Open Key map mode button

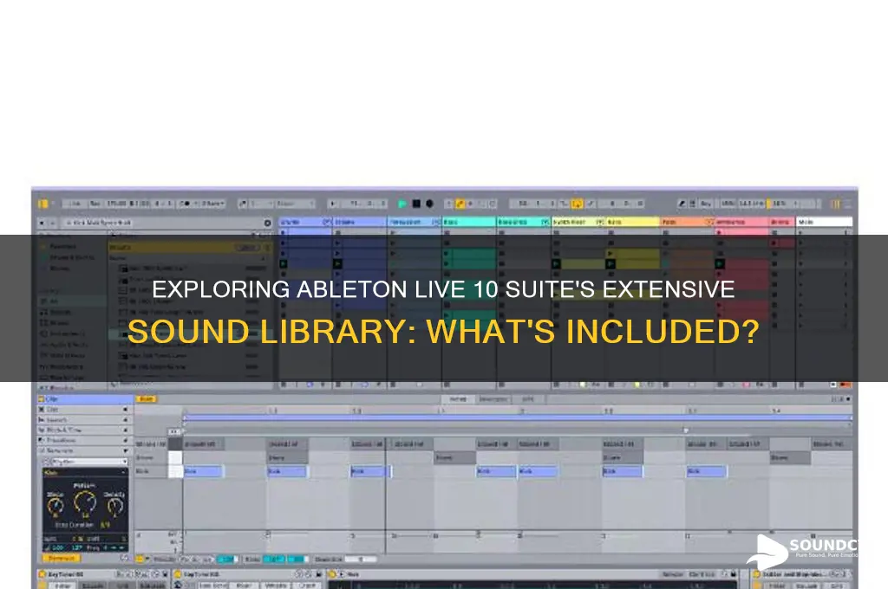(x=706, y=204)
